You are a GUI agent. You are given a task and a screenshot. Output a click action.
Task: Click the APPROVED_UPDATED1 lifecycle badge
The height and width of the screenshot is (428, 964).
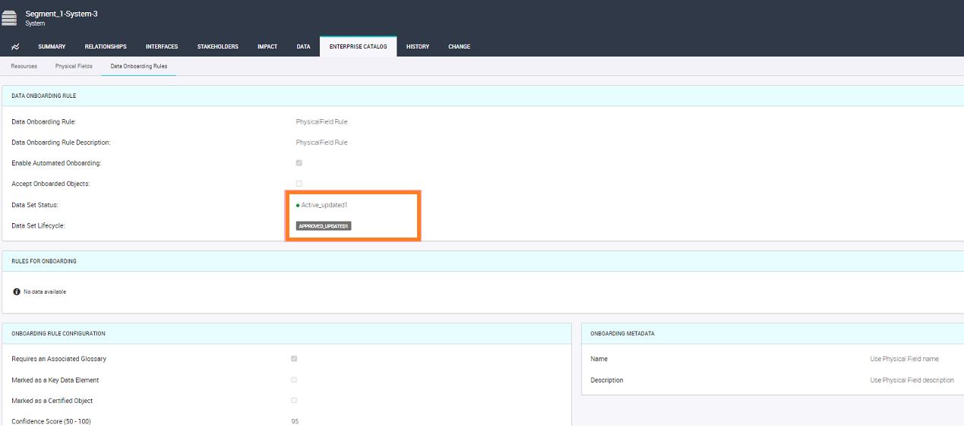pyautogui.click(x=324, y=226)
